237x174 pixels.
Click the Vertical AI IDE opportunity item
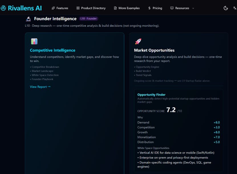176,153
